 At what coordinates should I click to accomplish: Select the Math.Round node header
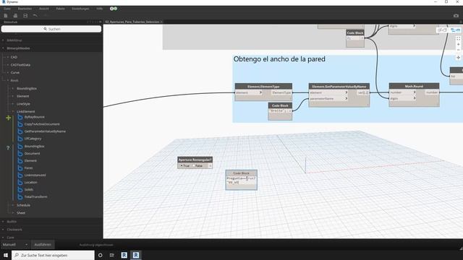pyautogui.click(x=414, y=86)
